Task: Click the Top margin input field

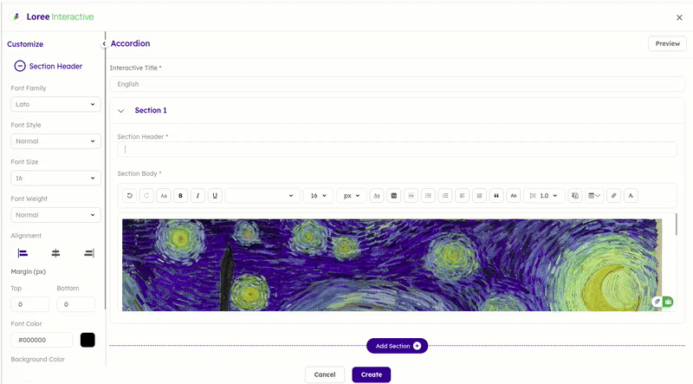Action: 30,304
